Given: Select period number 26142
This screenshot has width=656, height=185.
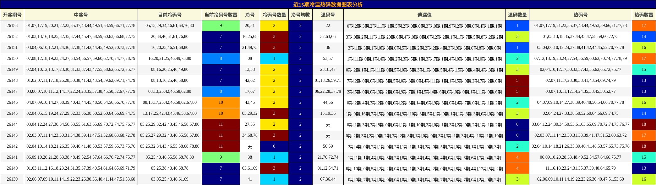Looking at the screenshot, I should click(12, 146).
